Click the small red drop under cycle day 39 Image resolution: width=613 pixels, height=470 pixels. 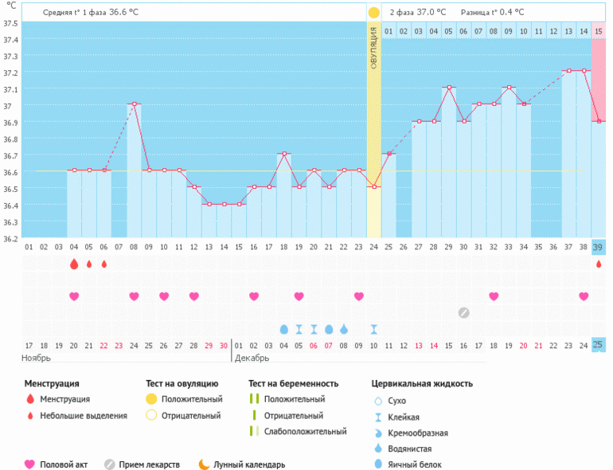[599, 264]
